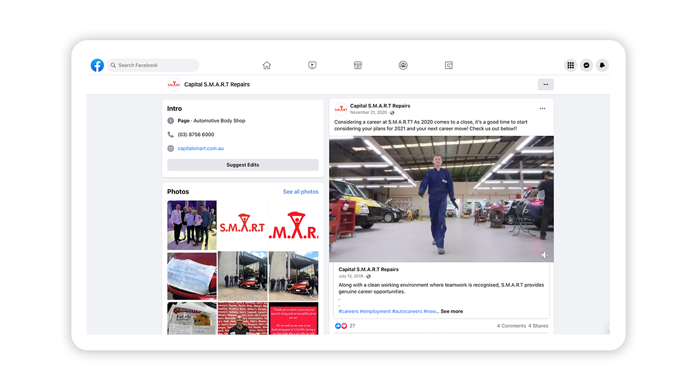Open the July 12, 2019 shared post date
The height and width of the screenshot is (391, 696).
click(x=350, y=276)
